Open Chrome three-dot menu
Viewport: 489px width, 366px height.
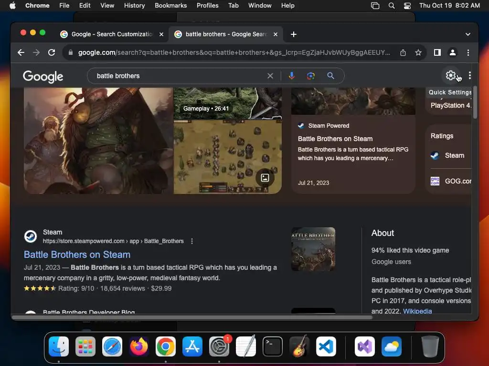pos(468,52)
